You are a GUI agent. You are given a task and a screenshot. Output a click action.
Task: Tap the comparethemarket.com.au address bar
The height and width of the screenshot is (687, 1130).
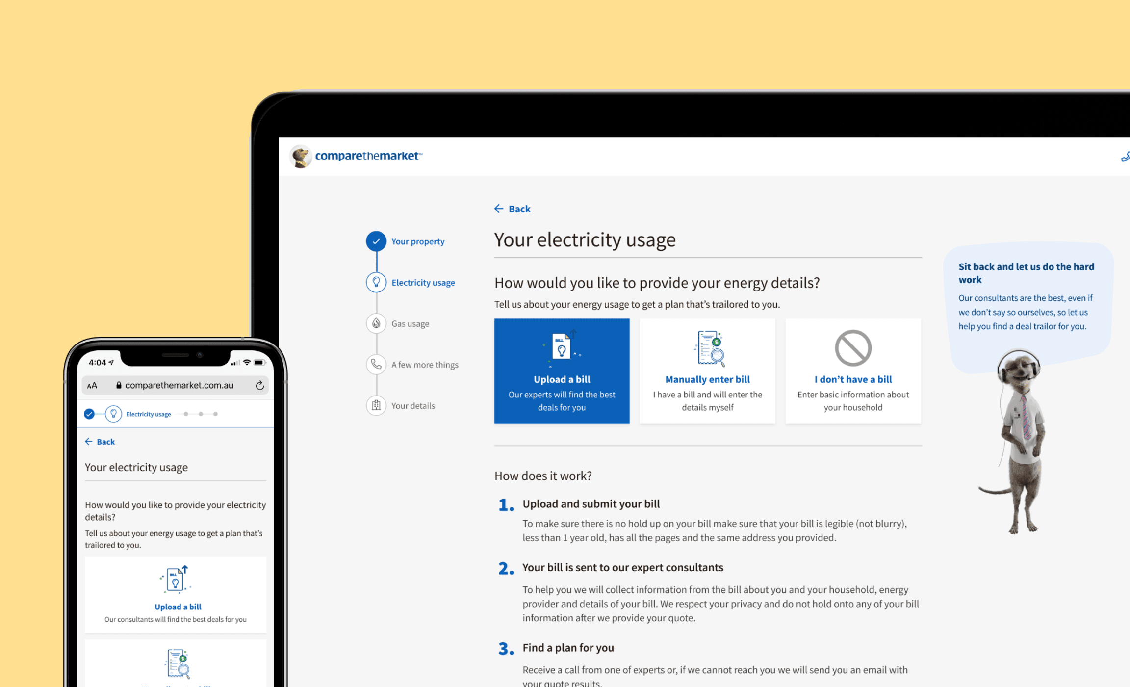coord(179,386)
